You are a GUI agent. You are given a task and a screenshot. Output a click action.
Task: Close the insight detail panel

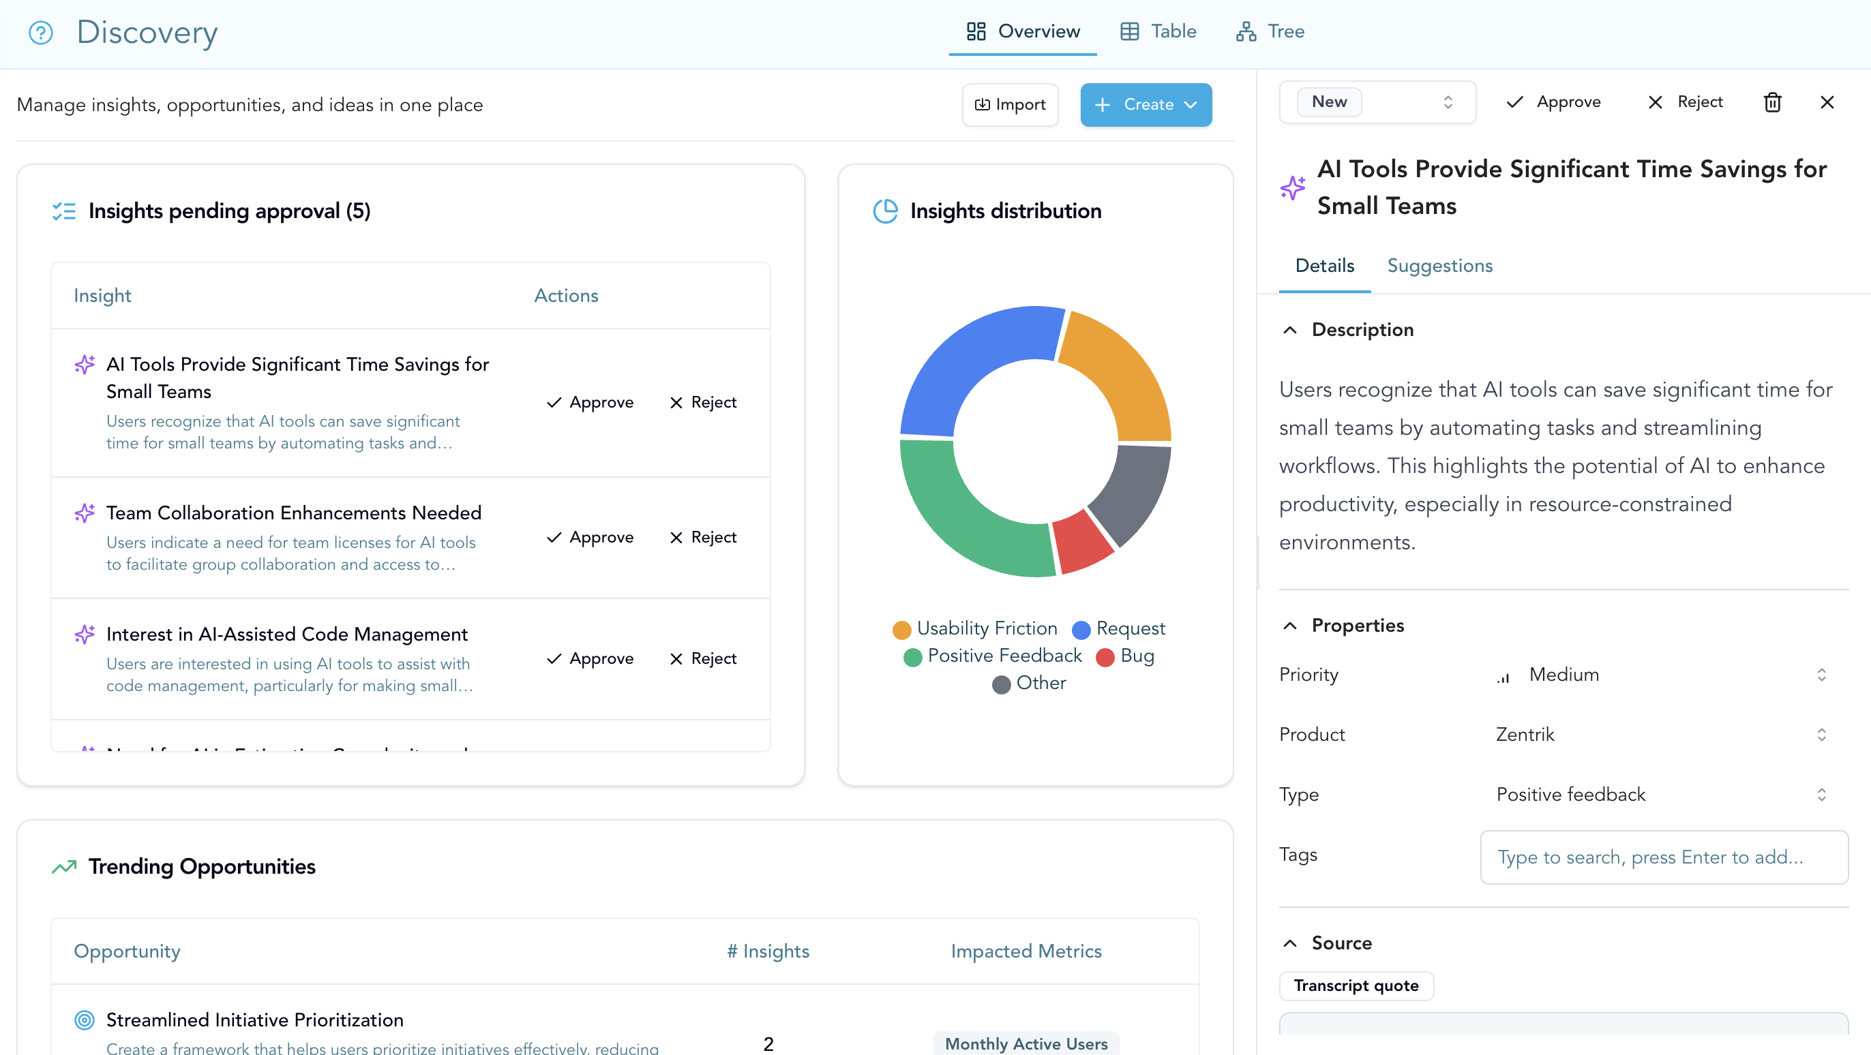[1827, 102]
